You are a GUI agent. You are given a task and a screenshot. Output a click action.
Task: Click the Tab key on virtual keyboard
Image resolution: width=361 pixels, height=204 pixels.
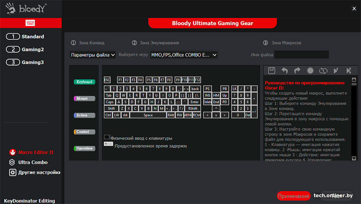coord(109,95)
